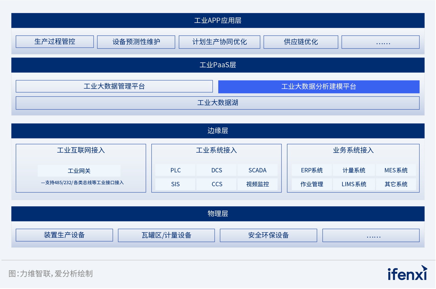Select the DCS cell
436x289 pixels.
point(216,170)
